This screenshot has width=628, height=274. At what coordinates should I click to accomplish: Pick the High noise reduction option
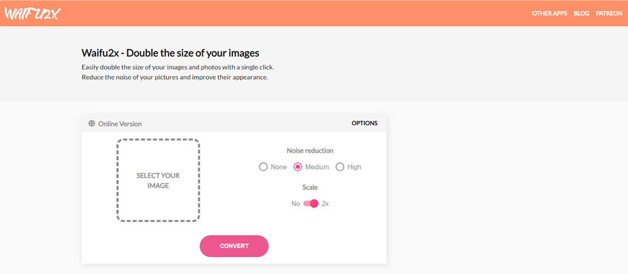pyautogui.click(x=340, y=167)
